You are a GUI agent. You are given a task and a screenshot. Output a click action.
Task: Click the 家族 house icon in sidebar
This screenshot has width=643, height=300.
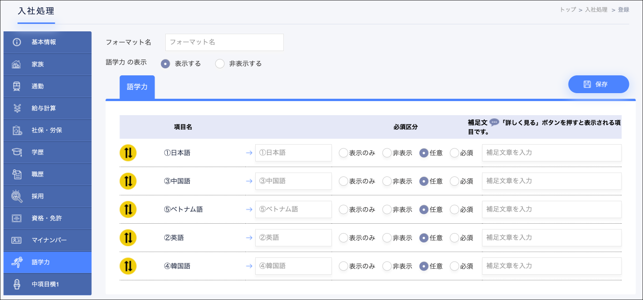[x=17, y=64]
